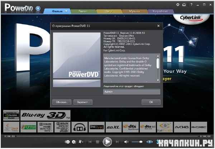215x149 pixels.
Task: Confirm the about dialog with OK
Action: [x=151, y=102]
